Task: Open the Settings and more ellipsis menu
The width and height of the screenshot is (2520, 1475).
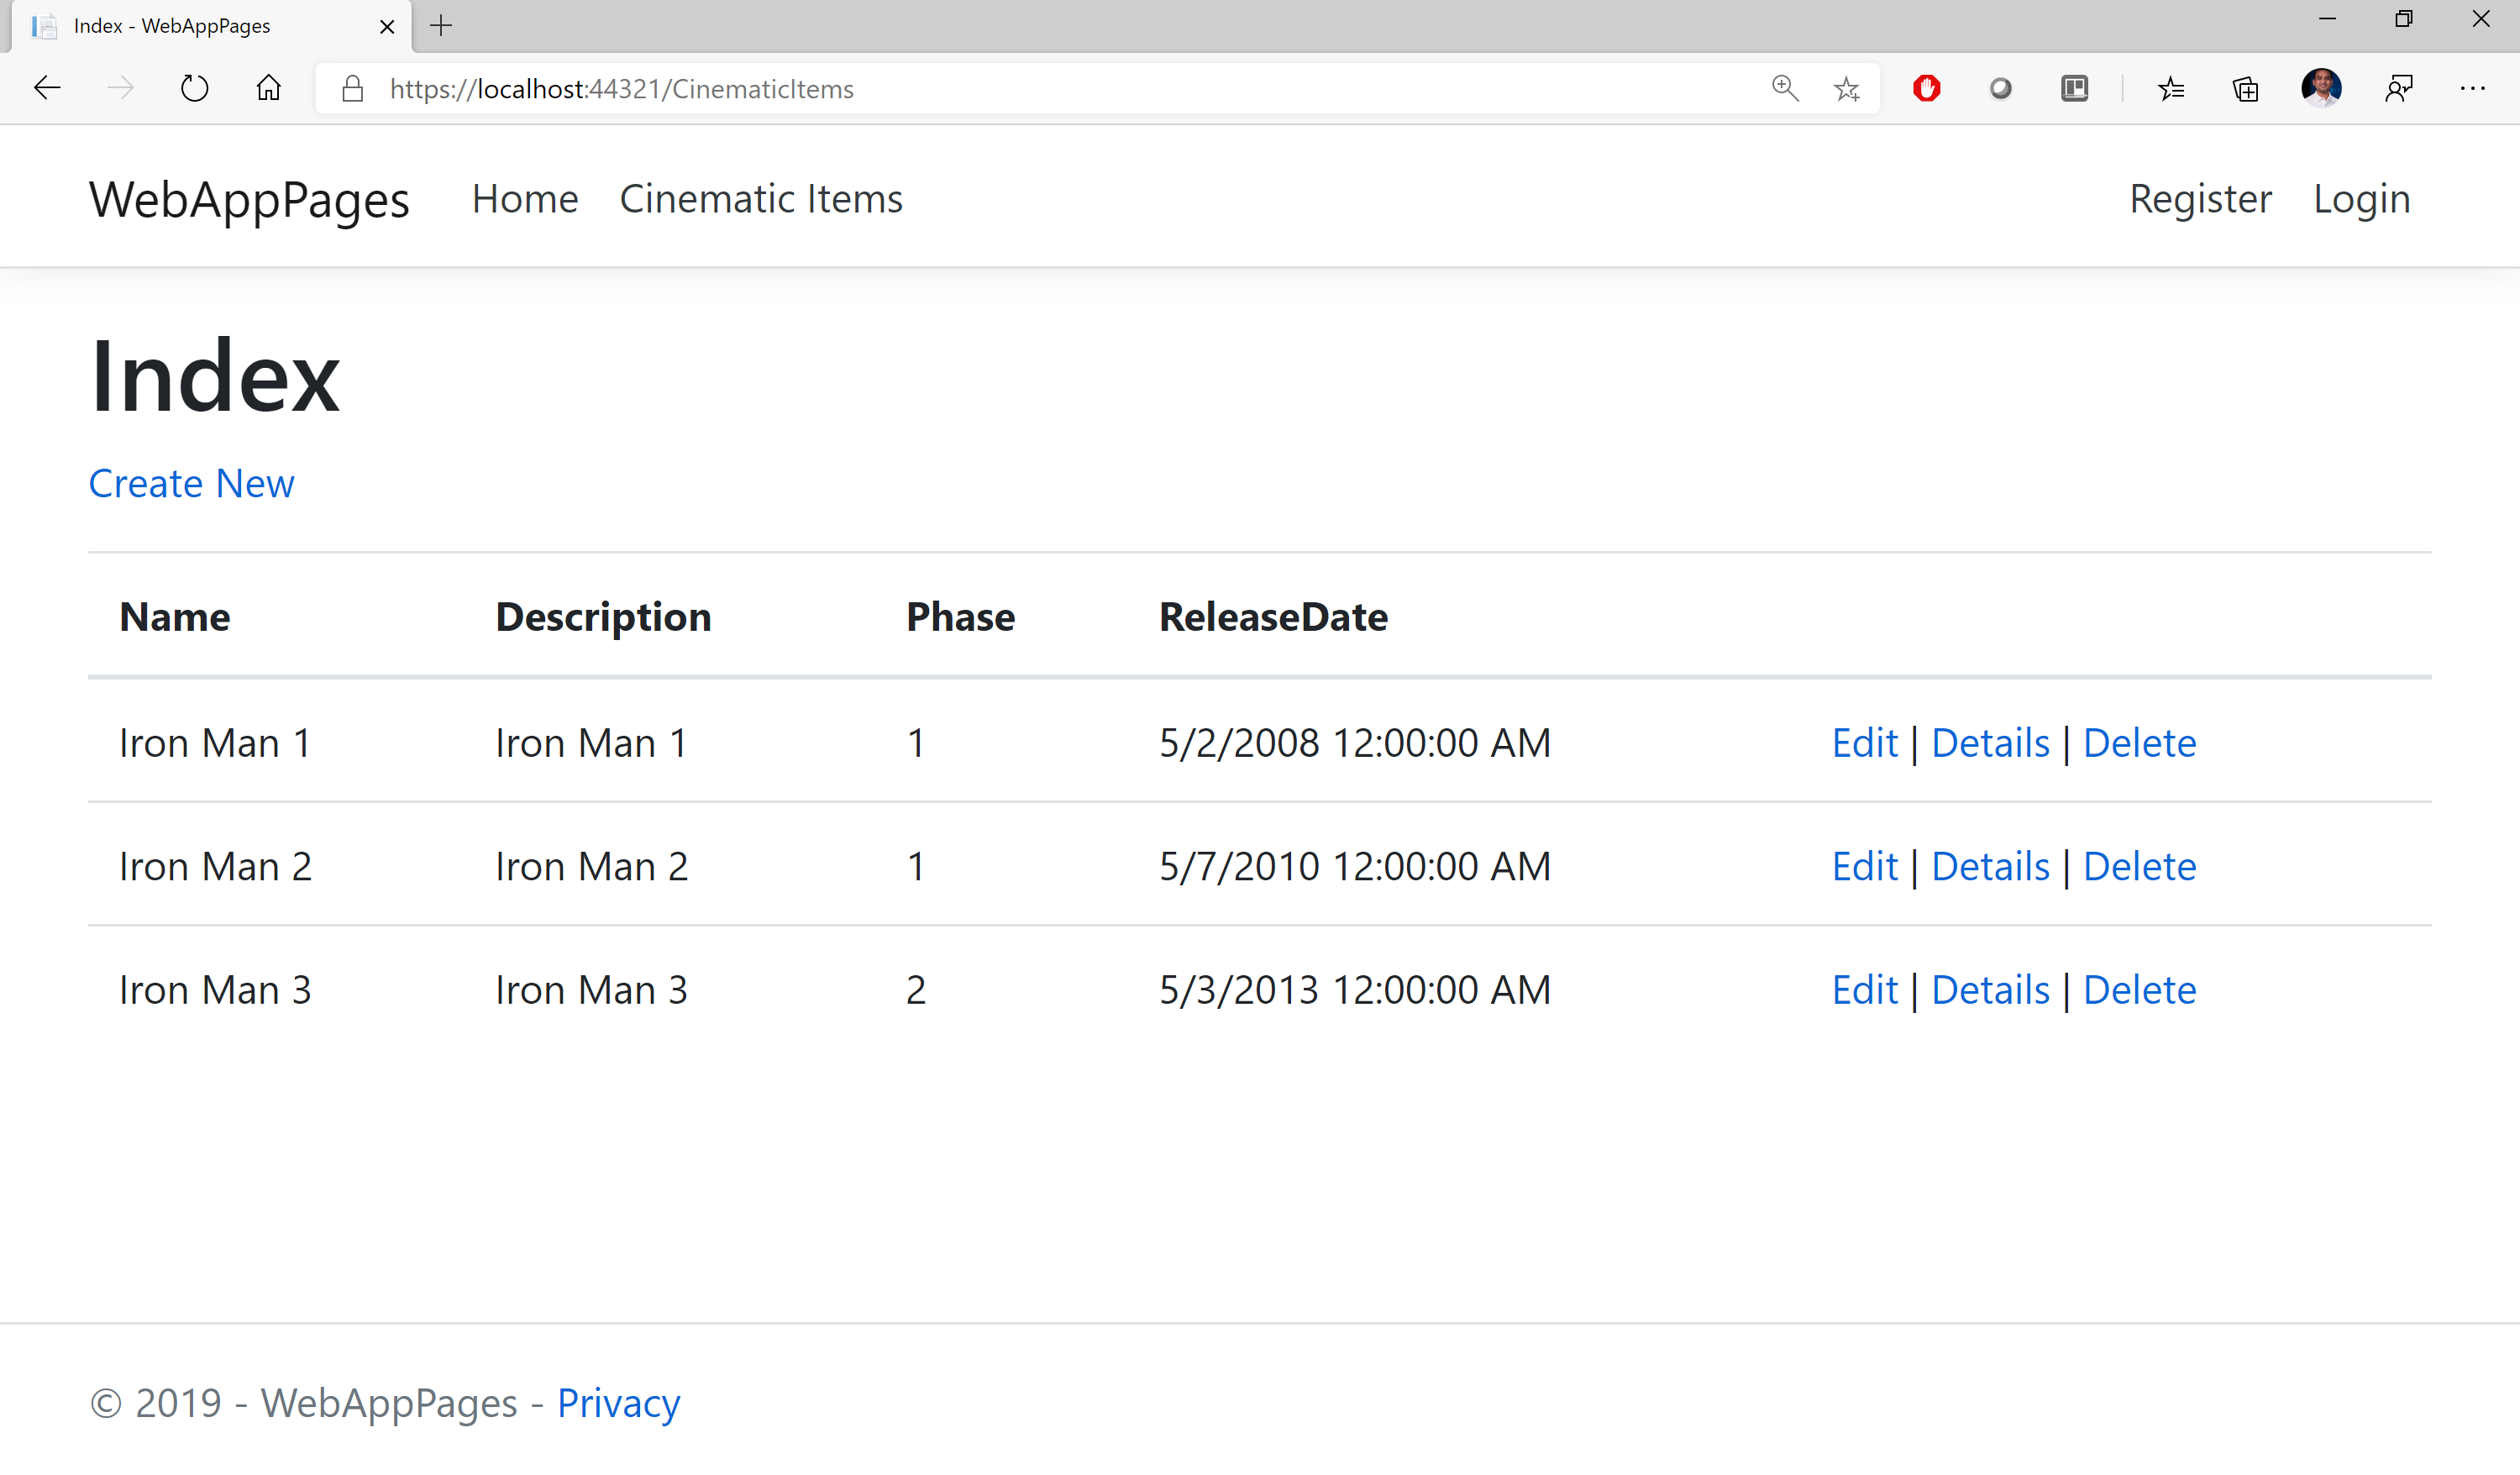Action: tap(2472, 88)
